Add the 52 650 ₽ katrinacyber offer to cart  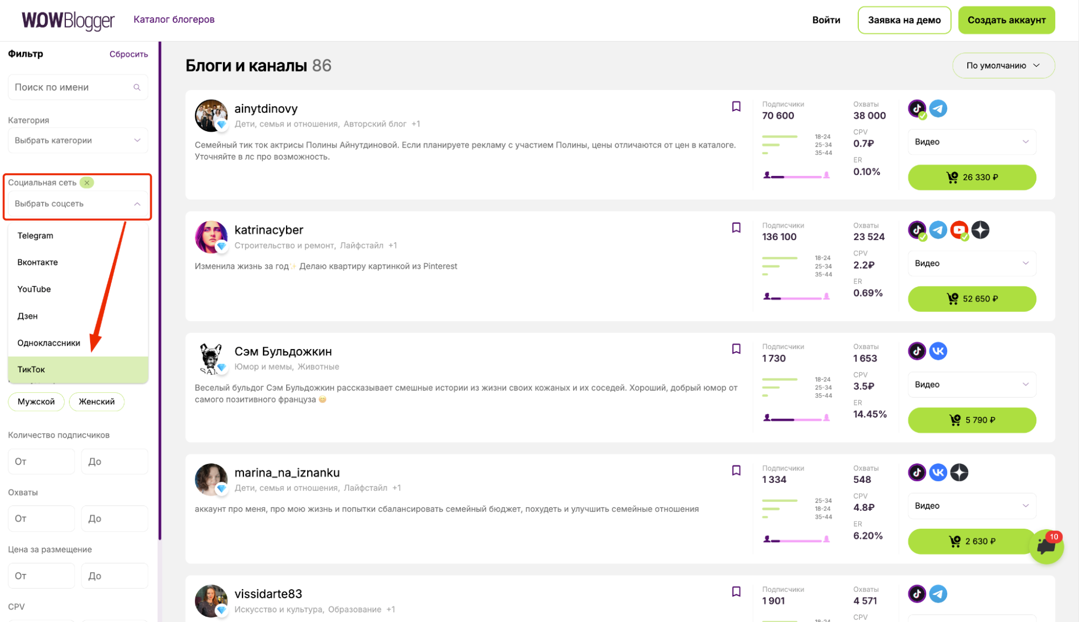pyautogui.click(x=972, y=299)
